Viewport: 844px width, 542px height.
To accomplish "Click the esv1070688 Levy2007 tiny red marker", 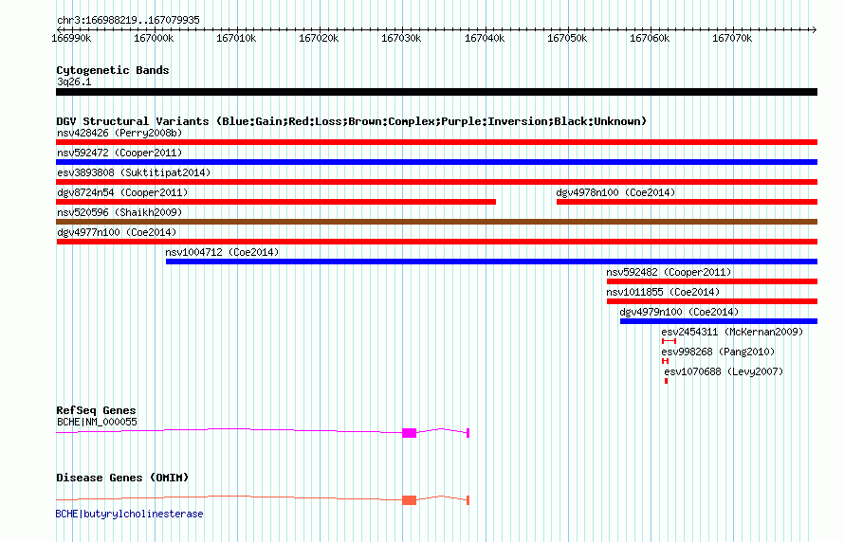I will (x=667, y=381).
